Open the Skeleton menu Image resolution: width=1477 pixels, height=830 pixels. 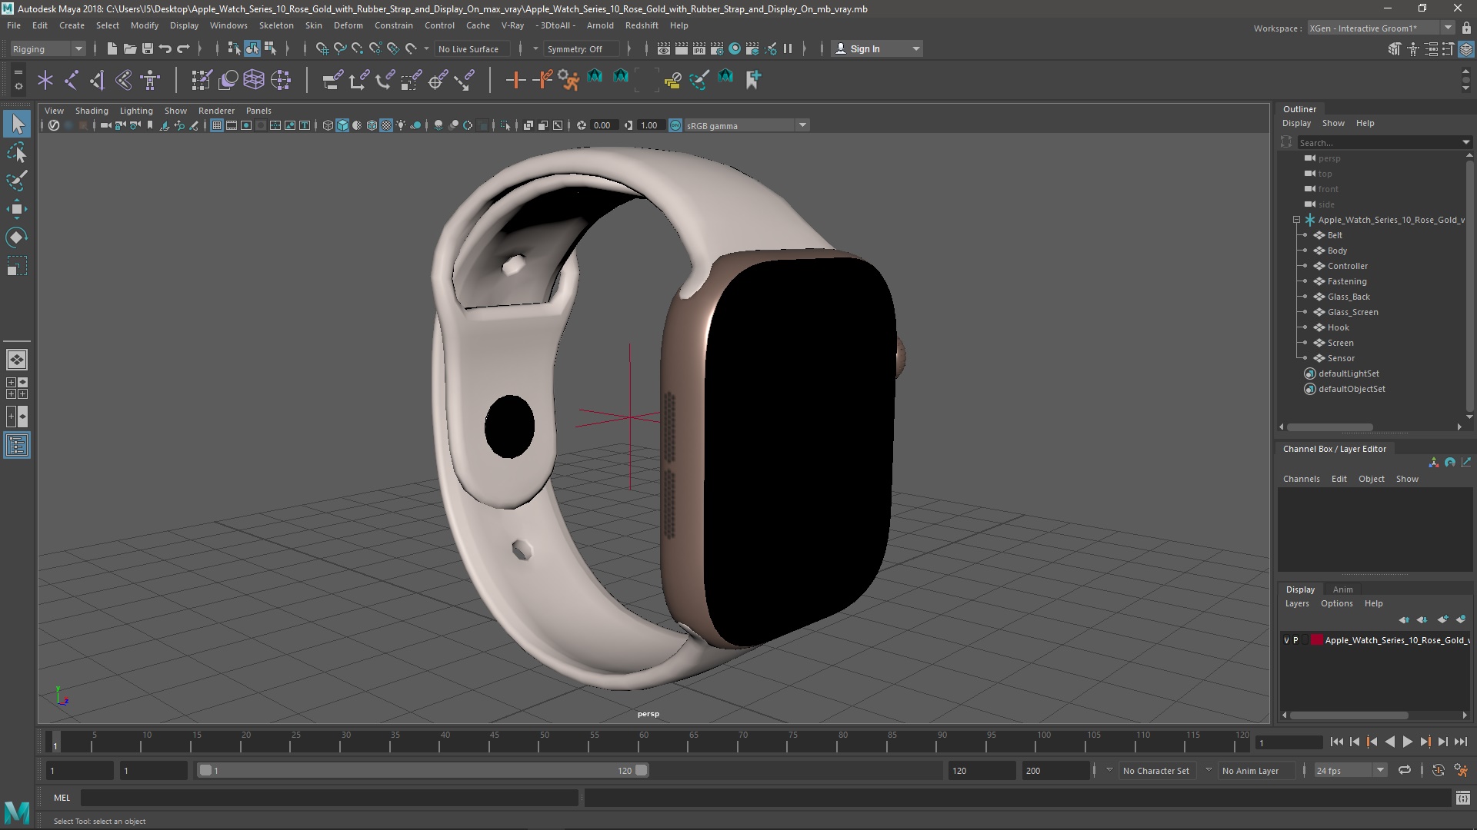[x=276, y=25]
